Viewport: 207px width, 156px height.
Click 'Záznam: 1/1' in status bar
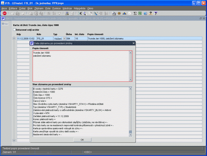(9, 152)
